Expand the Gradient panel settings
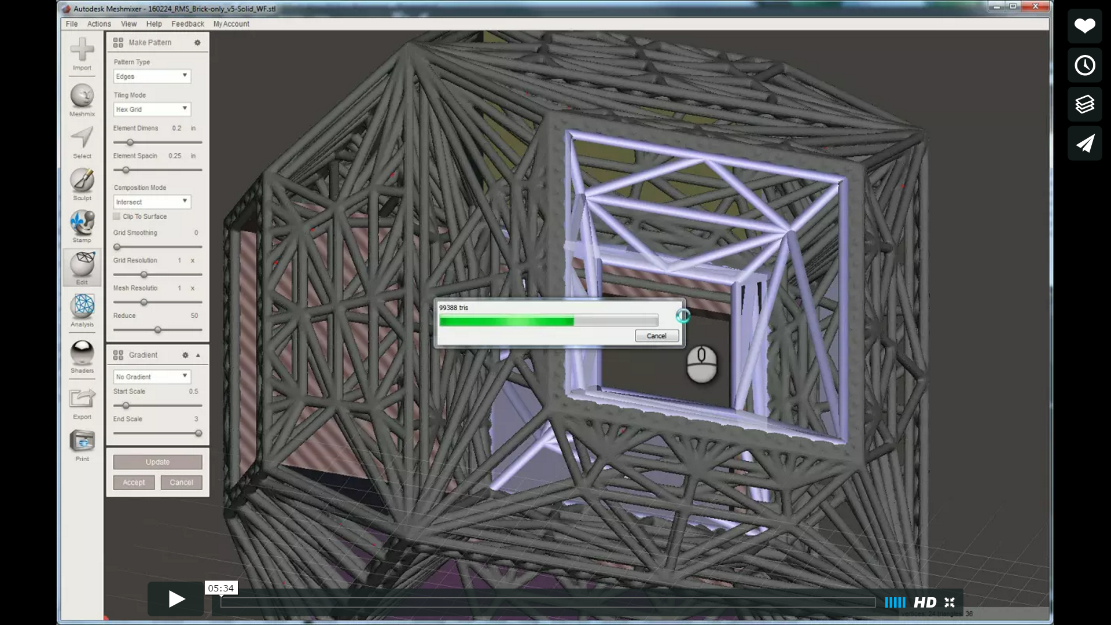 (198, 355)
